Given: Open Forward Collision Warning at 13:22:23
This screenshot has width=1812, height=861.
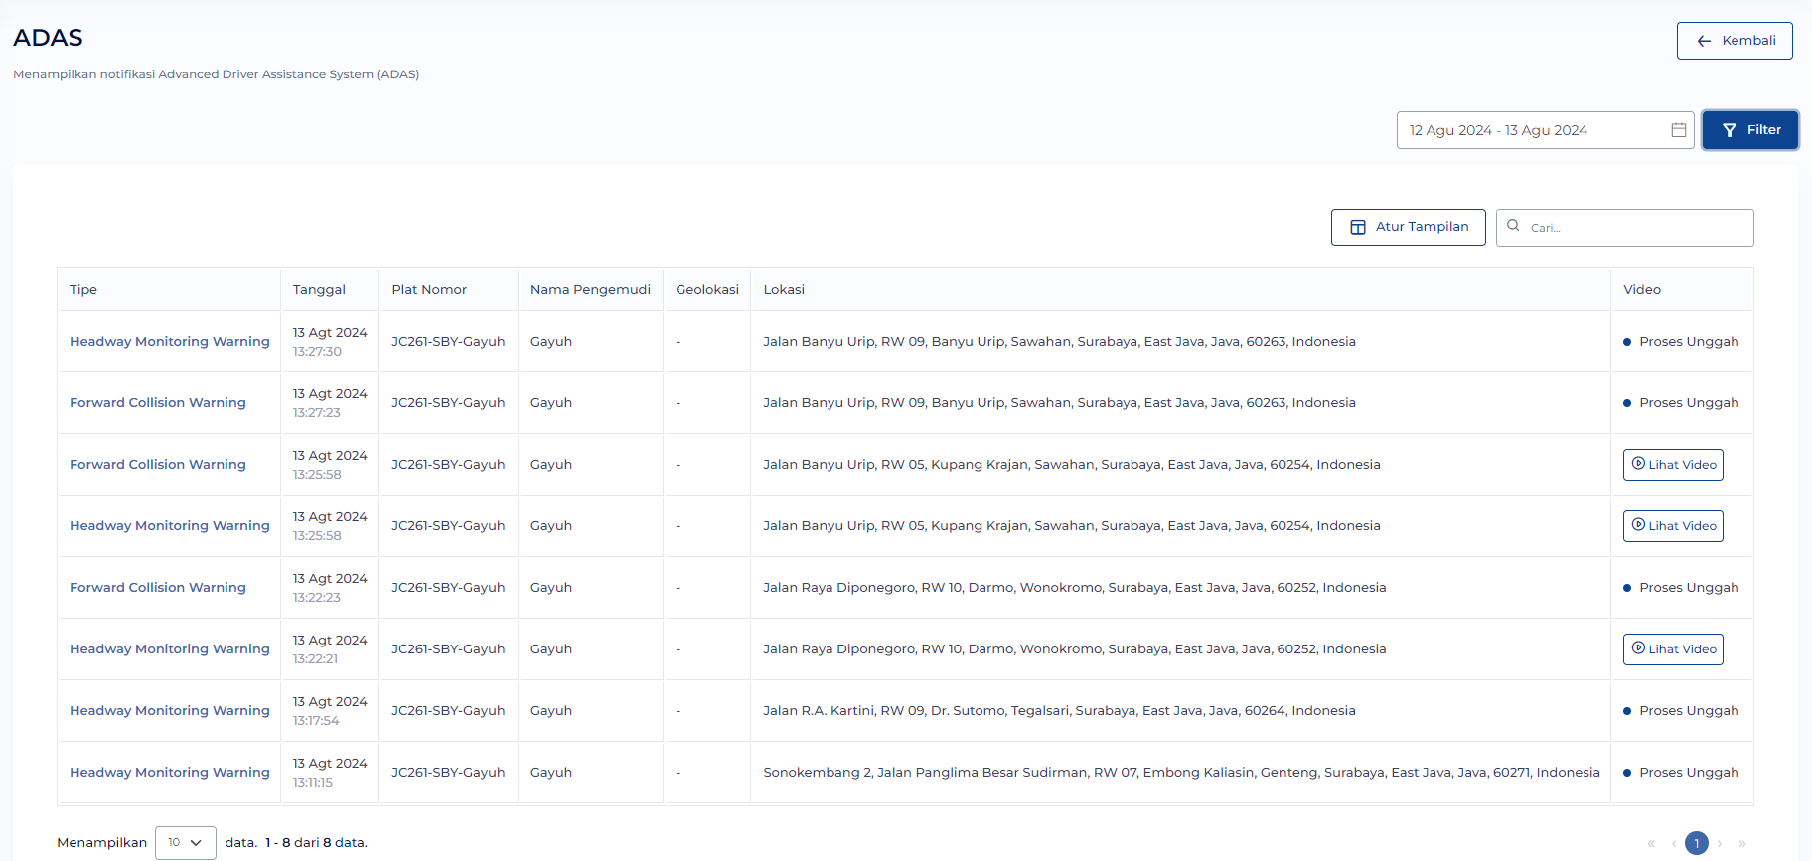Looking at the screenshot, I should click(158, 588).
